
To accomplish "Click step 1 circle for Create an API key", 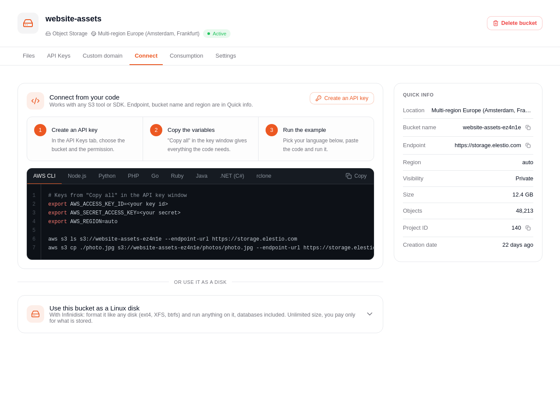I will click(40, 130).
